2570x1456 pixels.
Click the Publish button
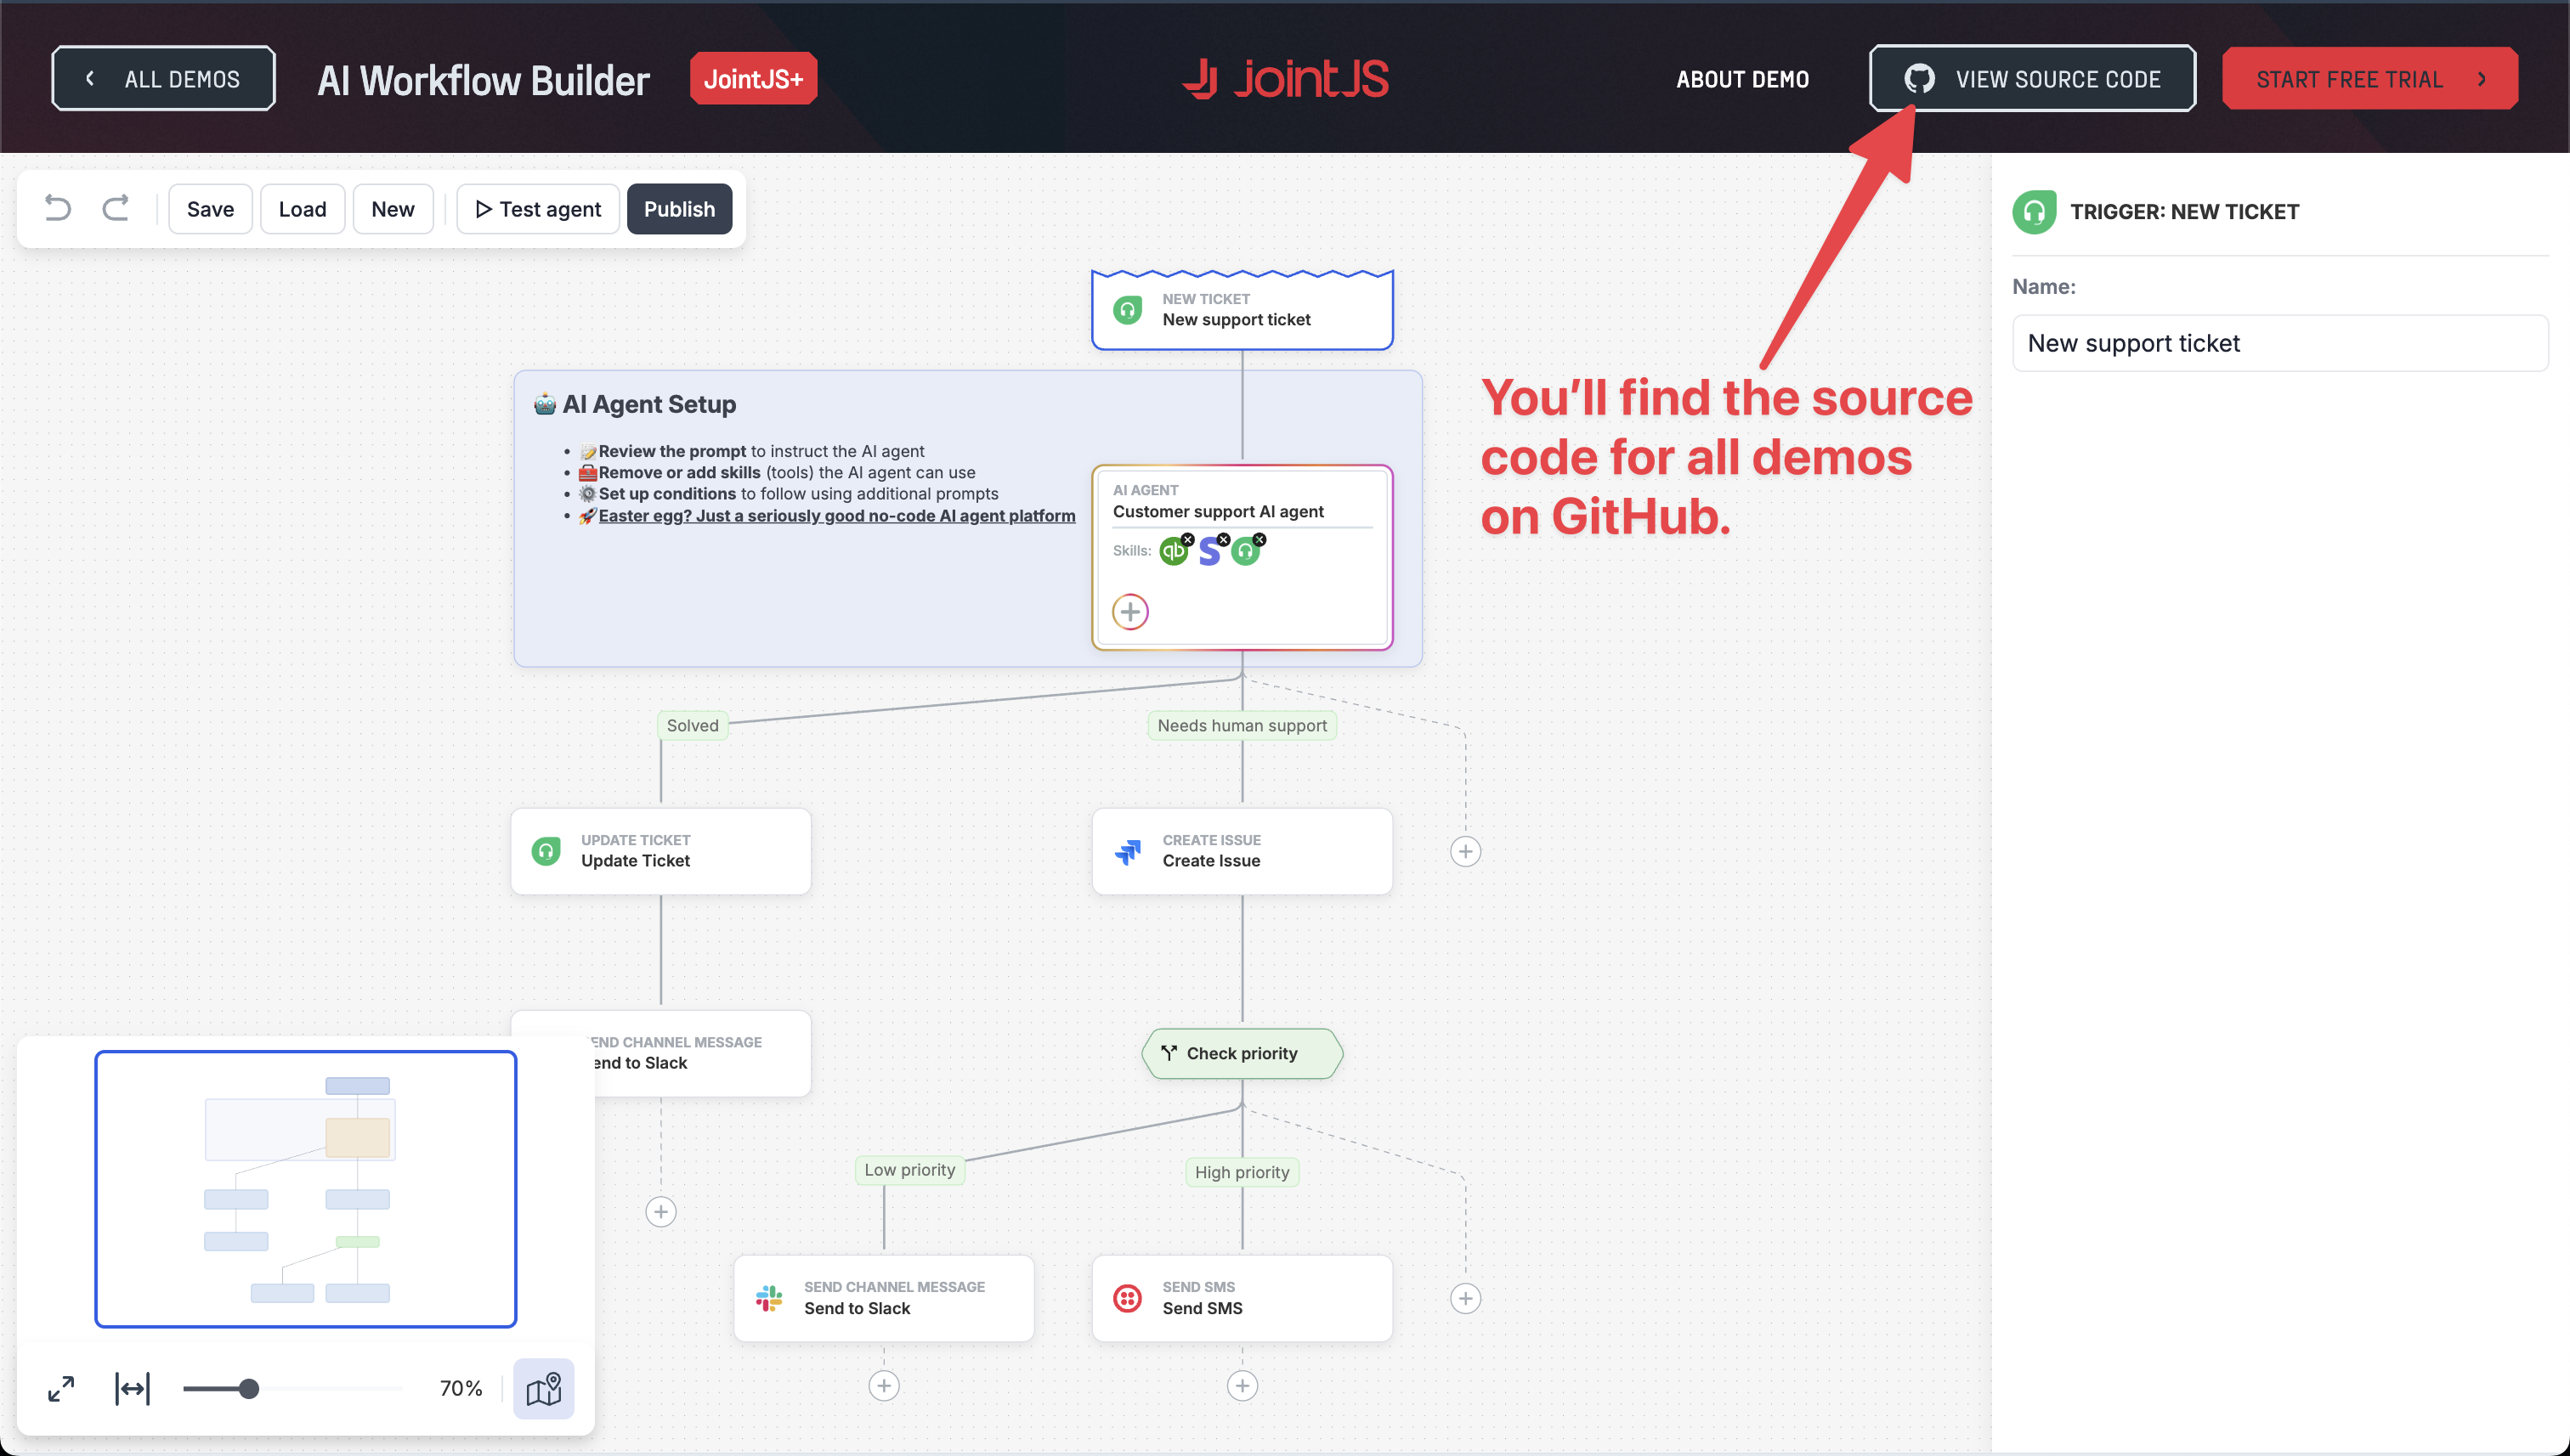[679, 209]
